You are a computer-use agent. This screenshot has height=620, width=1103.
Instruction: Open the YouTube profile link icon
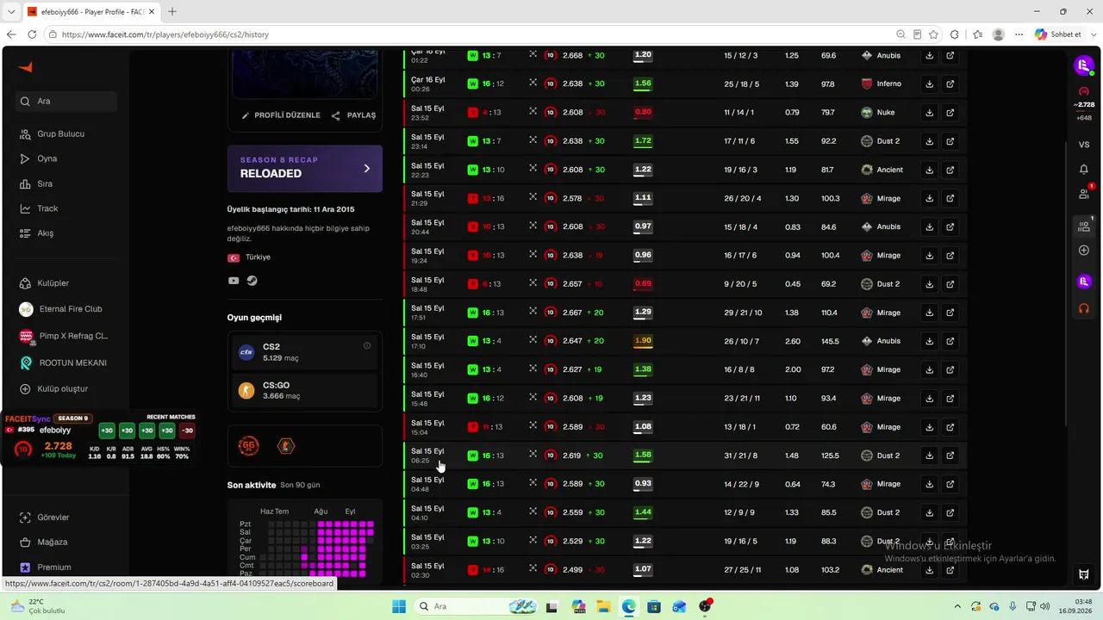[234, 281]
